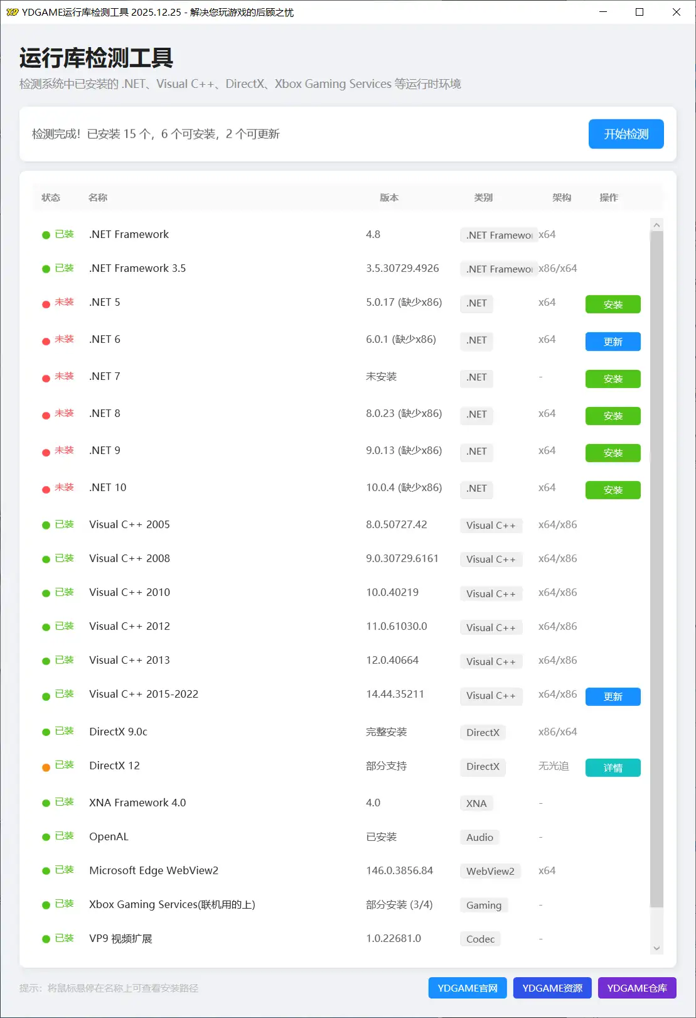The width and height of the screenshot is (696, 1018).
Task: Update Visual C++ 2015-2022 runtime
Action: click(612, 696)
